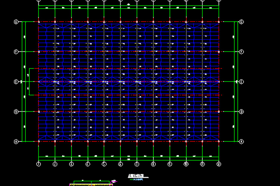
Task: Click grid axis bubble A on left side
Action: [16, 141]
